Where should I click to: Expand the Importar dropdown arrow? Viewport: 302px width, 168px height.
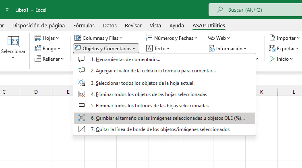click(x=298, y=38)
